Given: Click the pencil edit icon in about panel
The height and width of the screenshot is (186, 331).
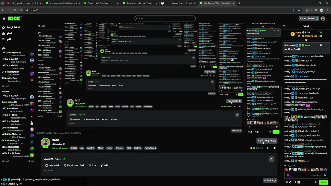Looking at the screenshot, I should (x=271, y=159).
